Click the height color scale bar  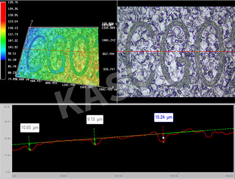[x=3, y=41]
